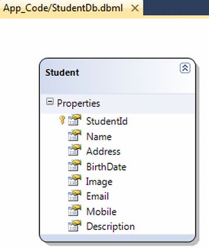Switch to App_Code/StudentDb.dbml tab
The width and height of the screenshot is (209, 250).
[x=63, y=8]
